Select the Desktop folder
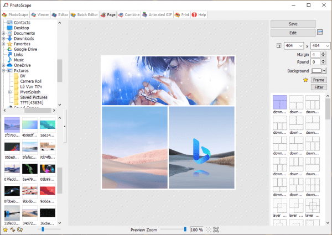The width and height of the screenshot is (332, 235). (22, 28)
